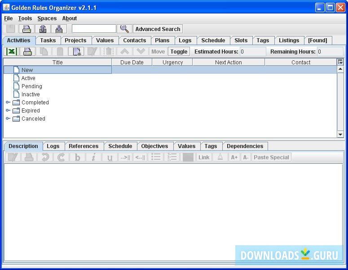Viewport: 348px width, 270px height.
Task: Switch to the Contacts tab
Action: coord(135,40)
